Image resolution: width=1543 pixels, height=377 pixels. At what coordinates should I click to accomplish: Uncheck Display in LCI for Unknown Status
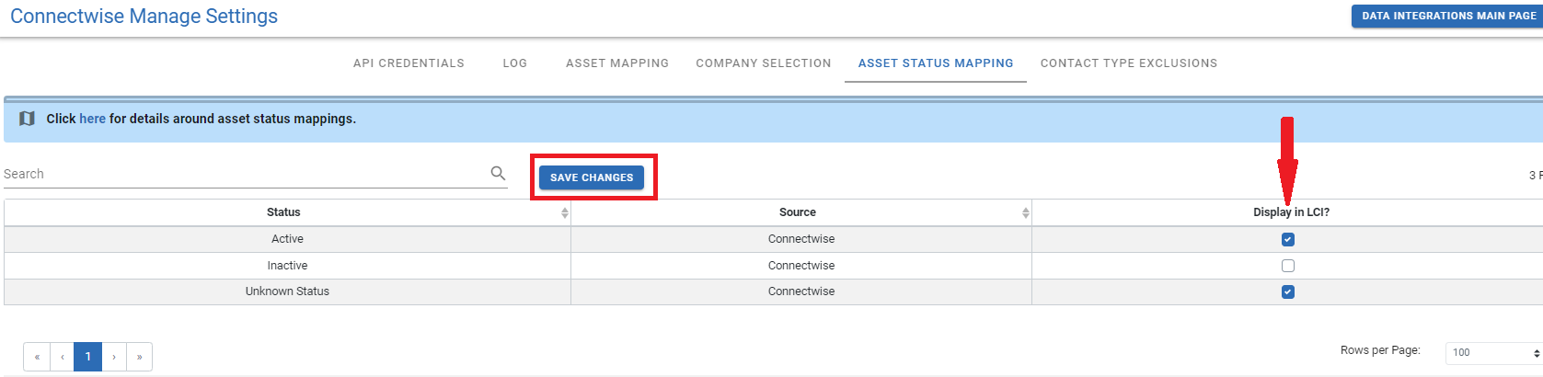[x=1287, y=291]
